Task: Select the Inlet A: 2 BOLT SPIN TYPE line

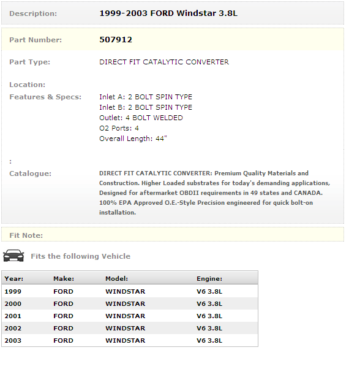Action: (146, 97)
